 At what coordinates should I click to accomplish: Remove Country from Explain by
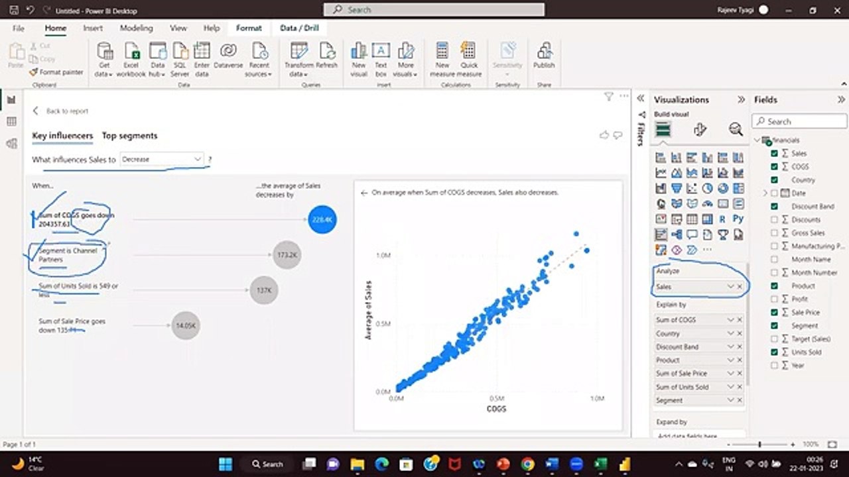[740, 333]
